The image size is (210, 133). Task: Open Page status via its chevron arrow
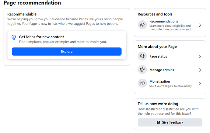(x=200, y=56)
